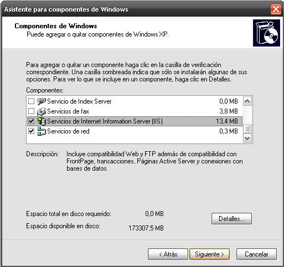Uncheck Servicios de Internet Information Server checkbox
This screenshot has height=267, width=284.
pos(31,121)
